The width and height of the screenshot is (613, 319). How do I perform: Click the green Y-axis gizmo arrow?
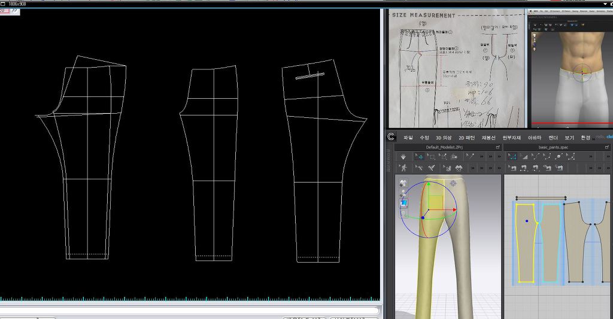[x=429, y=184]
